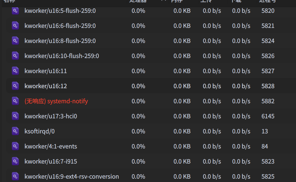The height and width of the screenshot is (182, 296).
Task: Click process ID 13 for ksoftirqd/0
Action: tap(264, 131)
